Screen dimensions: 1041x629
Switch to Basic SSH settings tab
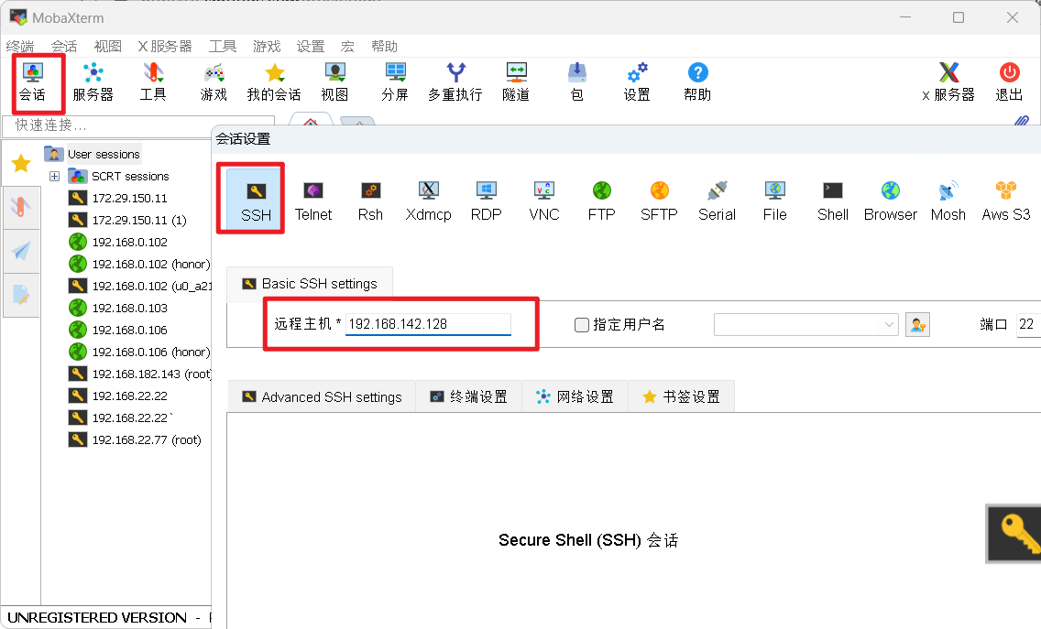310,284
